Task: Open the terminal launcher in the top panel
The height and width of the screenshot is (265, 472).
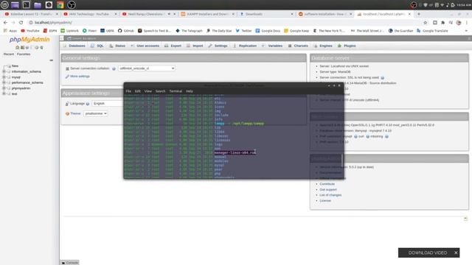Action: 27,5
